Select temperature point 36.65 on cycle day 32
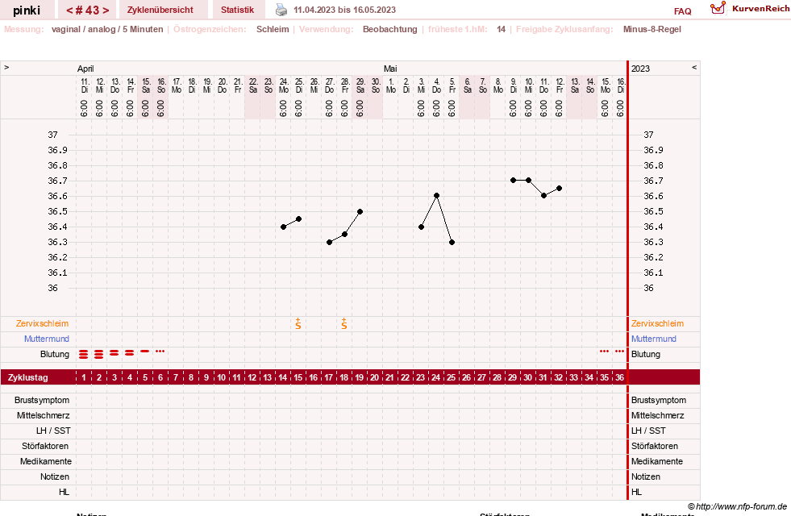 point(559,188)
